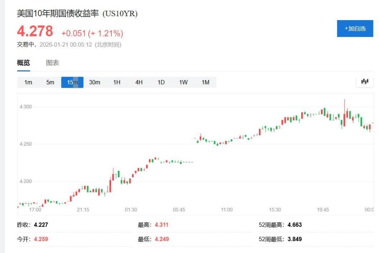Select the 1M monthly interval
379x253 pixels.
(205, 82)
